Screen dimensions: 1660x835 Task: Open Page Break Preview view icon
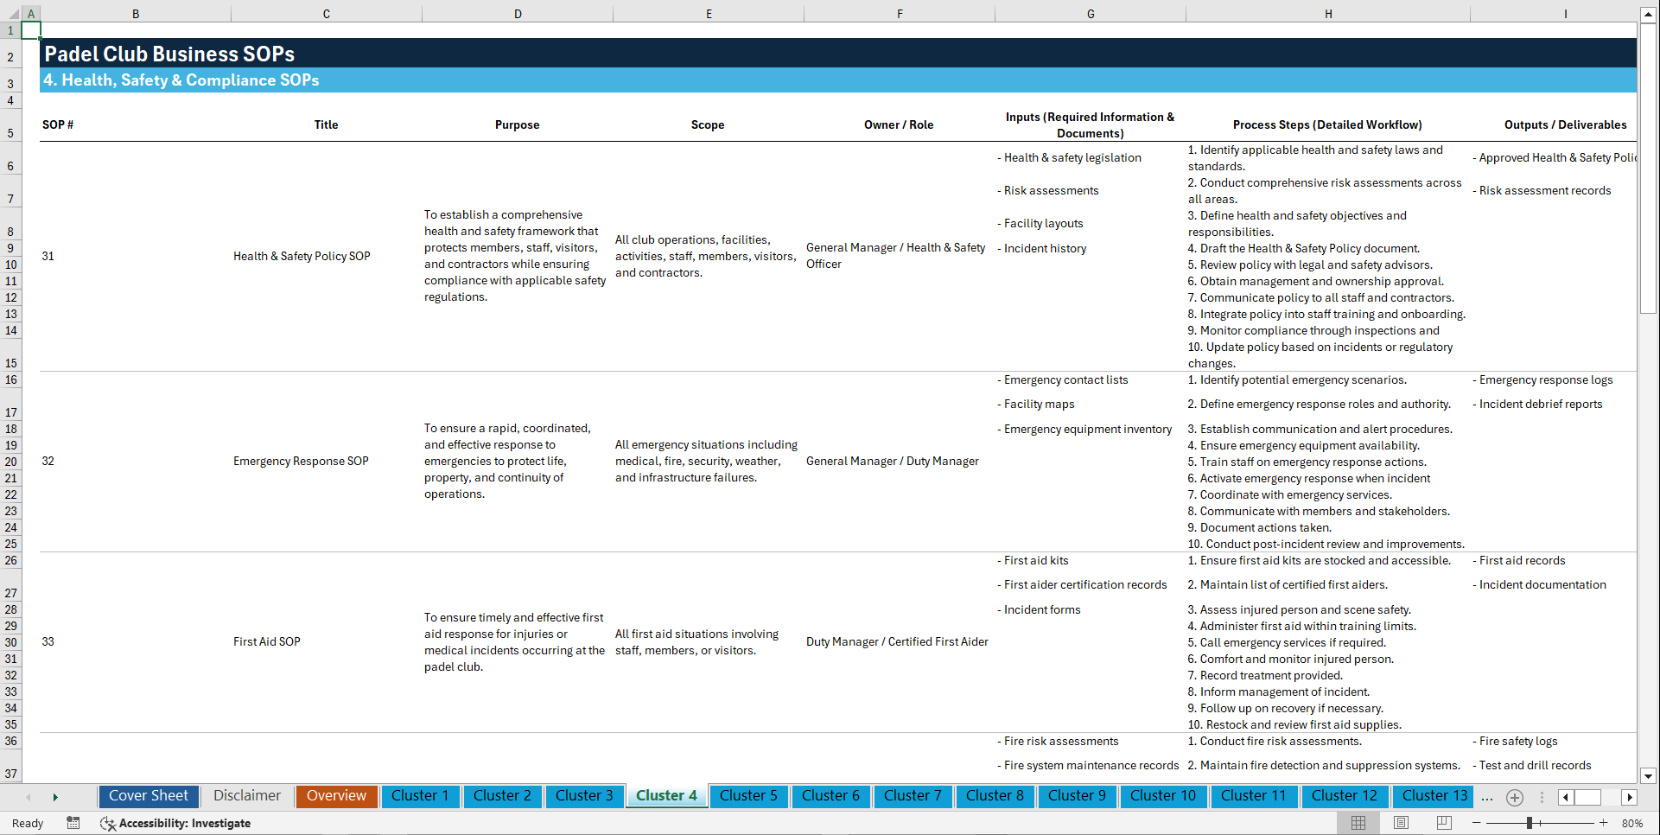(x=1444, y=823)
